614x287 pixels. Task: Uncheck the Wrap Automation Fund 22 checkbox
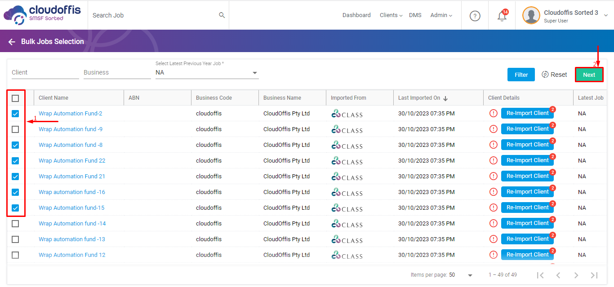click(x=15, y=161)
